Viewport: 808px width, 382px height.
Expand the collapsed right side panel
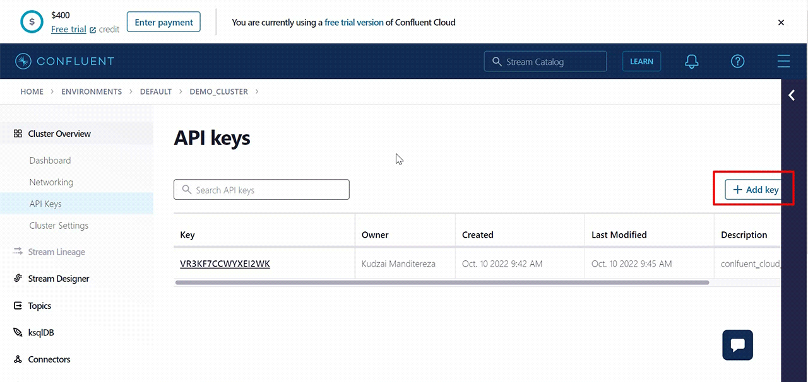coord(792,95)
